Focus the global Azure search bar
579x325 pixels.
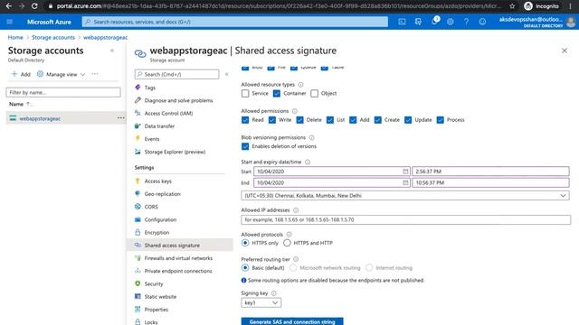point(235,22)
